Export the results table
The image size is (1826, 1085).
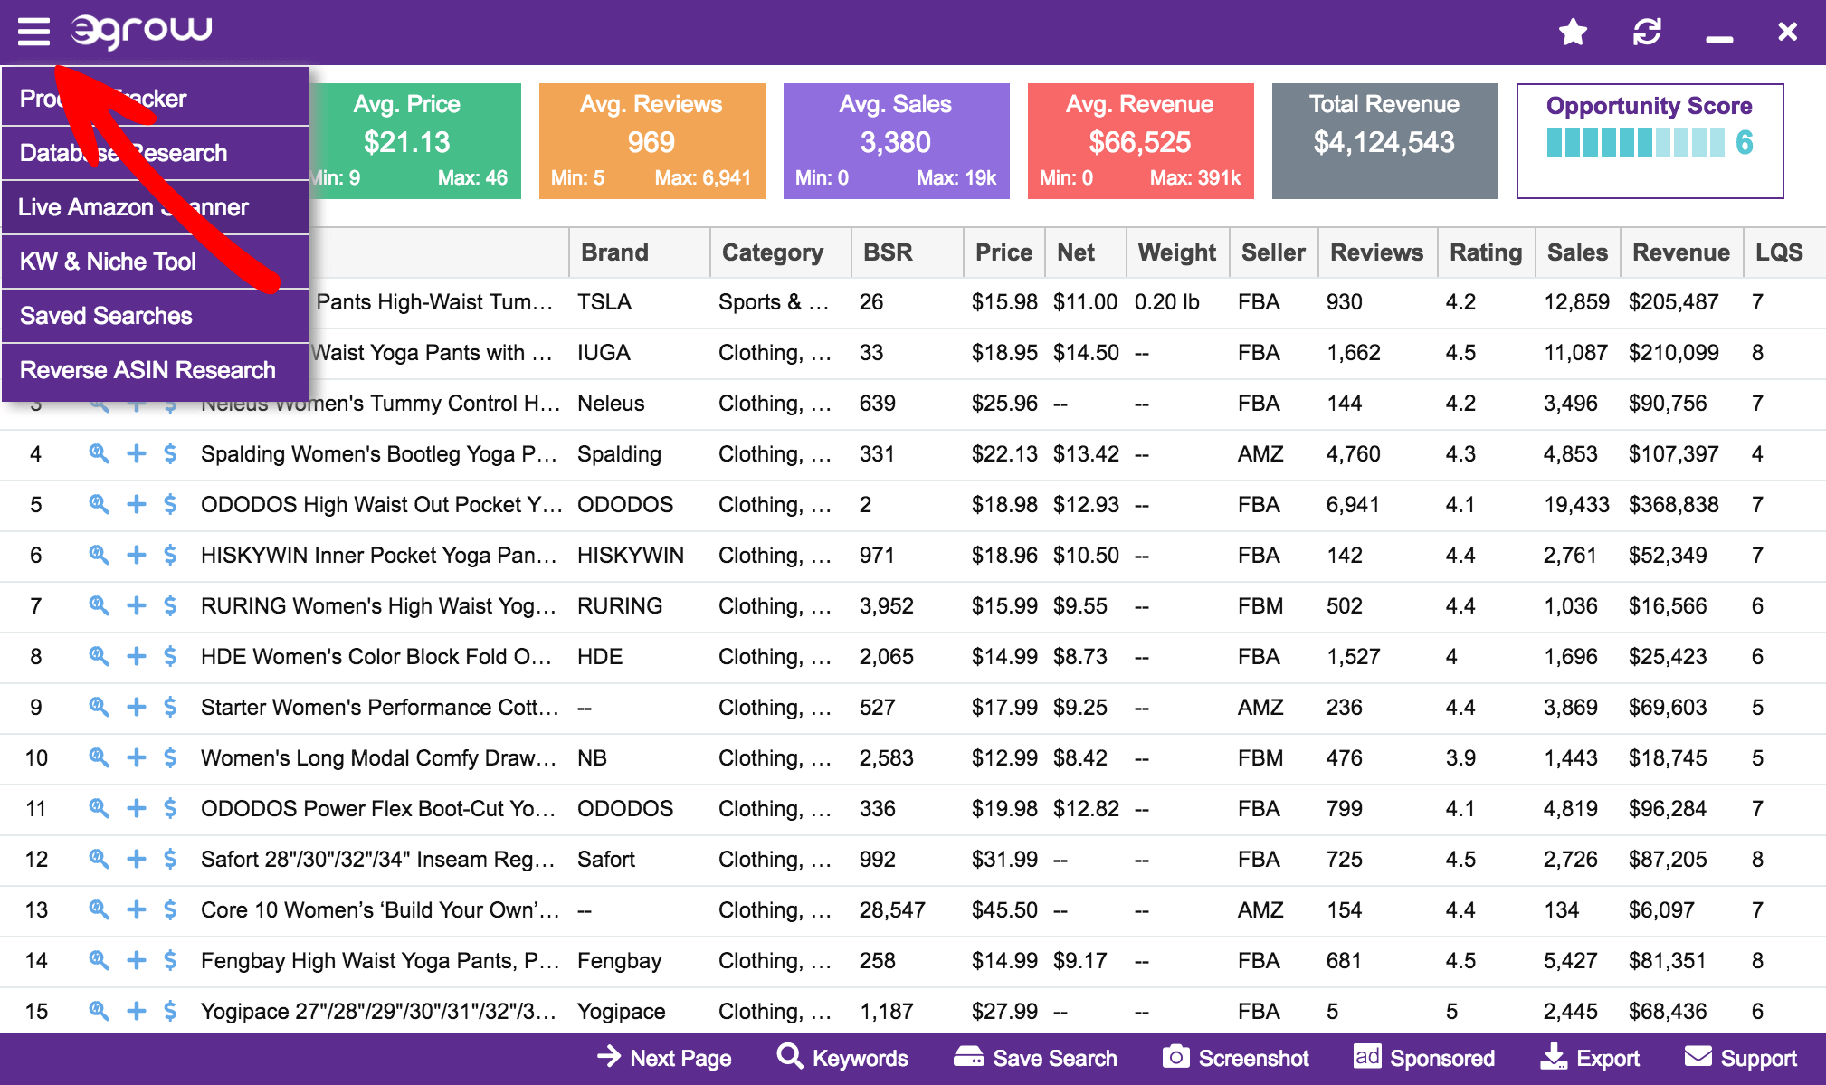tap(1590, 1058)
